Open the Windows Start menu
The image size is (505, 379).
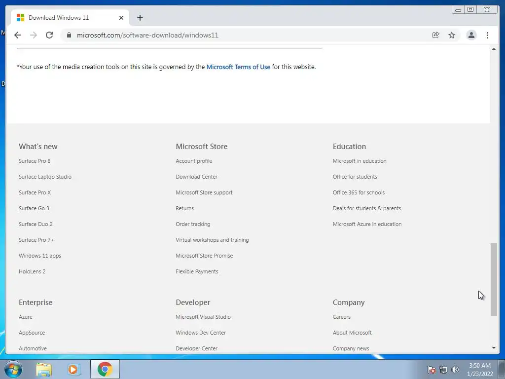(x=13, y=369)
